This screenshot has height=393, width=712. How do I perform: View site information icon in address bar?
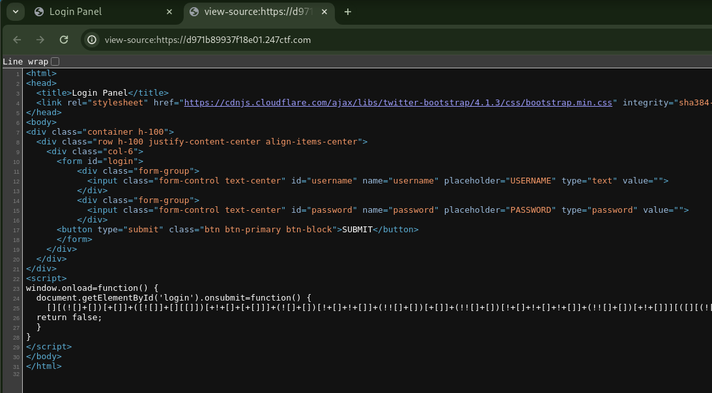coord(92,40)
